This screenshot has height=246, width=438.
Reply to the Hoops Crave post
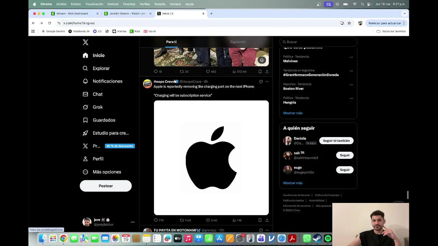click(158, 220)
